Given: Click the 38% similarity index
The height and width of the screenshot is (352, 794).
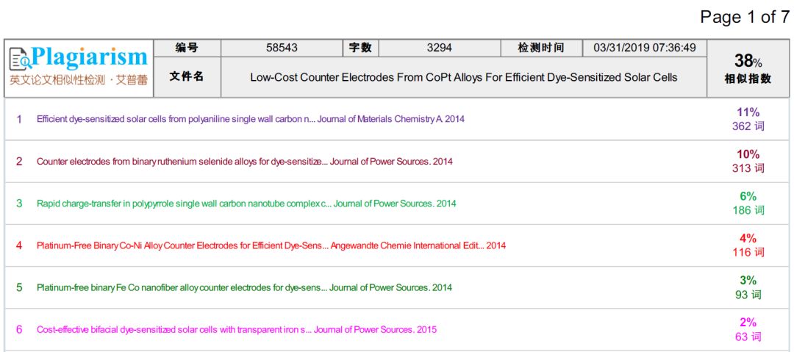Looking at the screenshot, I should pos(748,61).
